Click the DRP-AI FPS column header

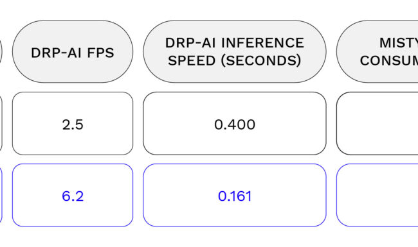click(73, 51)
